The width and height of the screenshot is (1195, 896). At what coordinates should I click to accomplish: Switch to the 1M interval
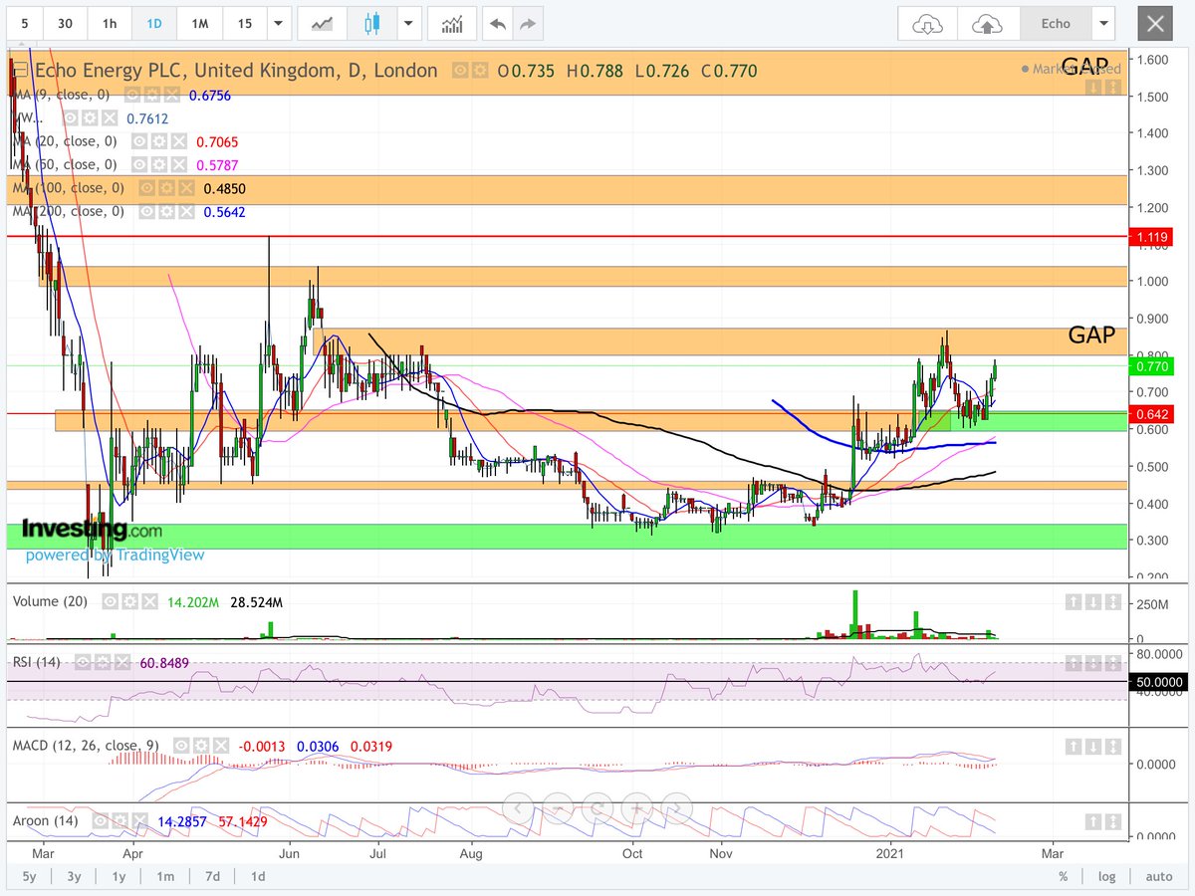pos(199,23)
